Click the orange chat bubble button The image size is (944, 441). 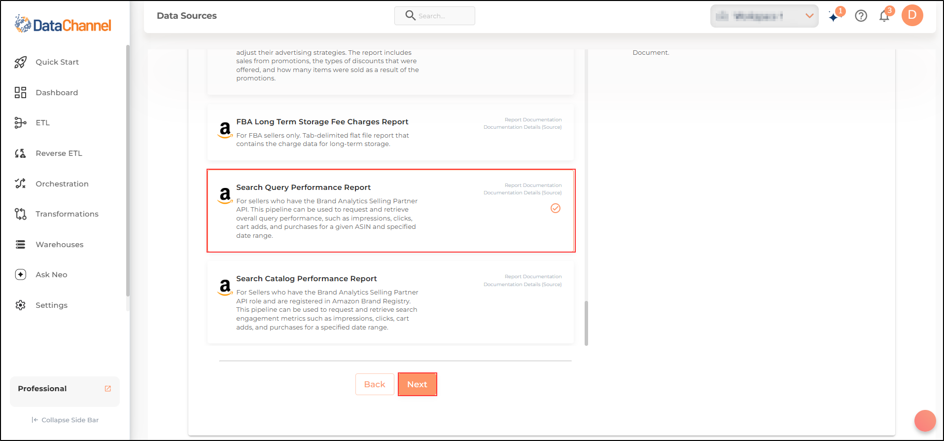tap(925, 421)
